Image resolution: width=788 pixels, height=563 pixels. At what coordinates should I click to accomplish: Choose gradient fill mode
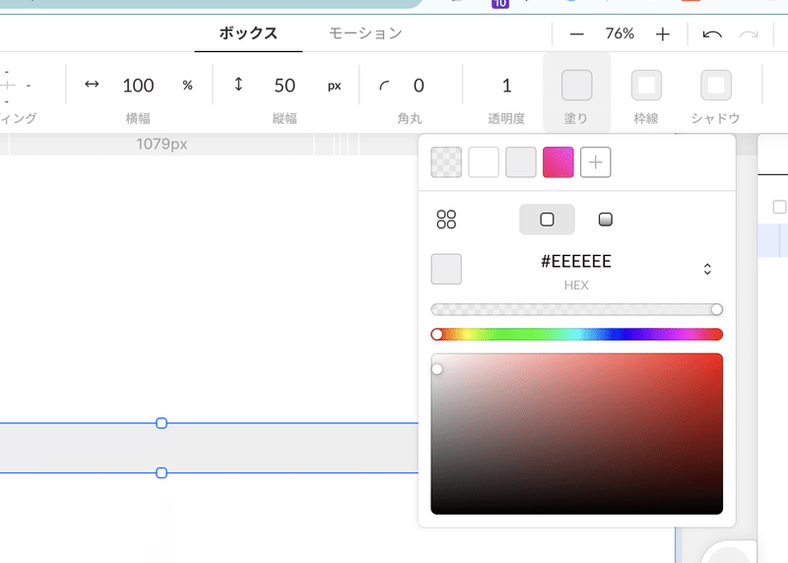[x=606, y=219]
